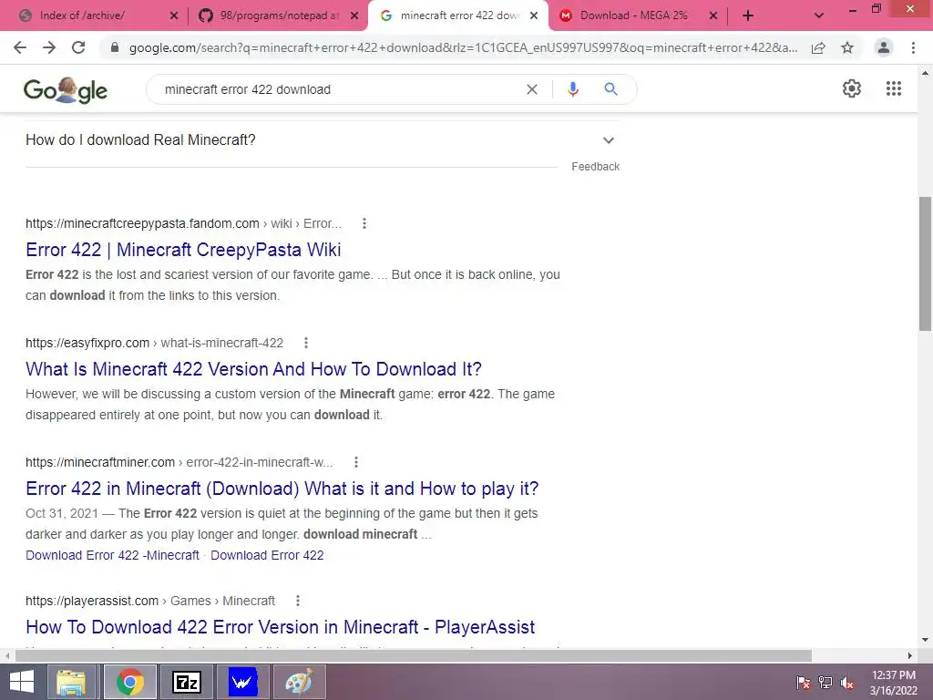
Task: Click the vertical scrollbar thumb
Action: point(925,263)
